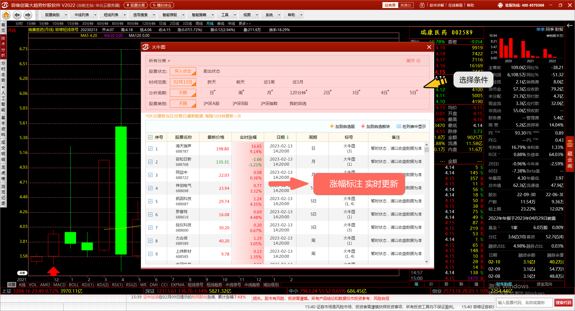Screen dimensions: 575x311
Task: Go back with the left arrow button
Action: [x=17, y=15]
